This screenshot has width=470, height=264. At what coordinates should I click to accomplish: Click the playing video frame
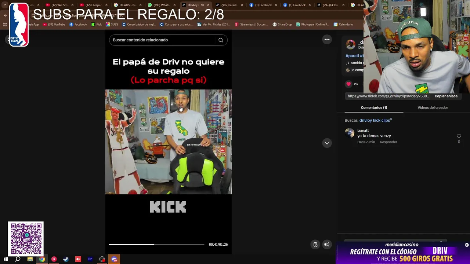click(169, 142)
